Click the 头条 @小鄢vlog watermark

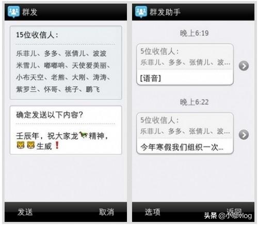coord(228,216)
